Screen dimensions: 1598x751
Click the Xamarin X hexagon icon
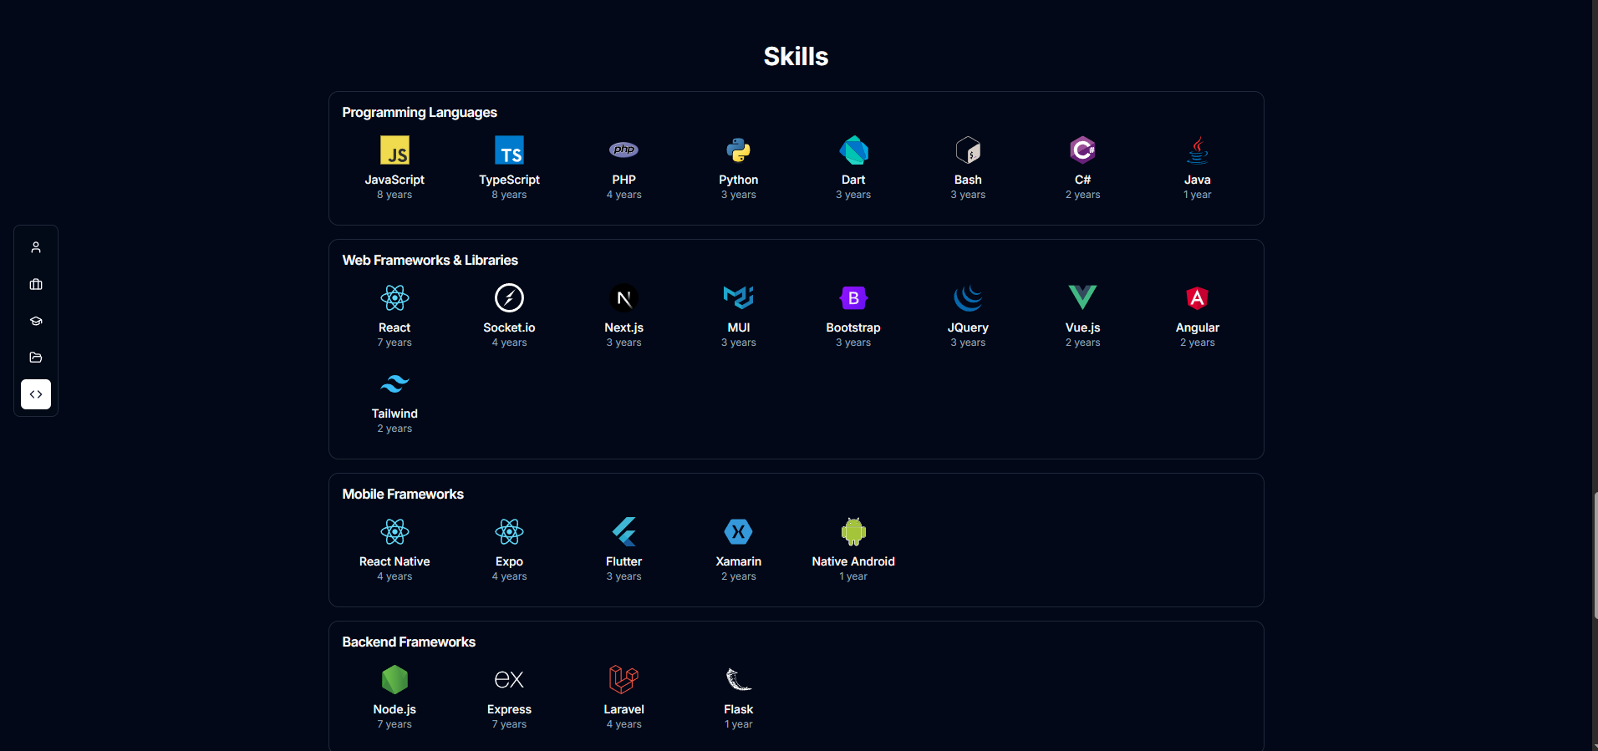point(739,532)
